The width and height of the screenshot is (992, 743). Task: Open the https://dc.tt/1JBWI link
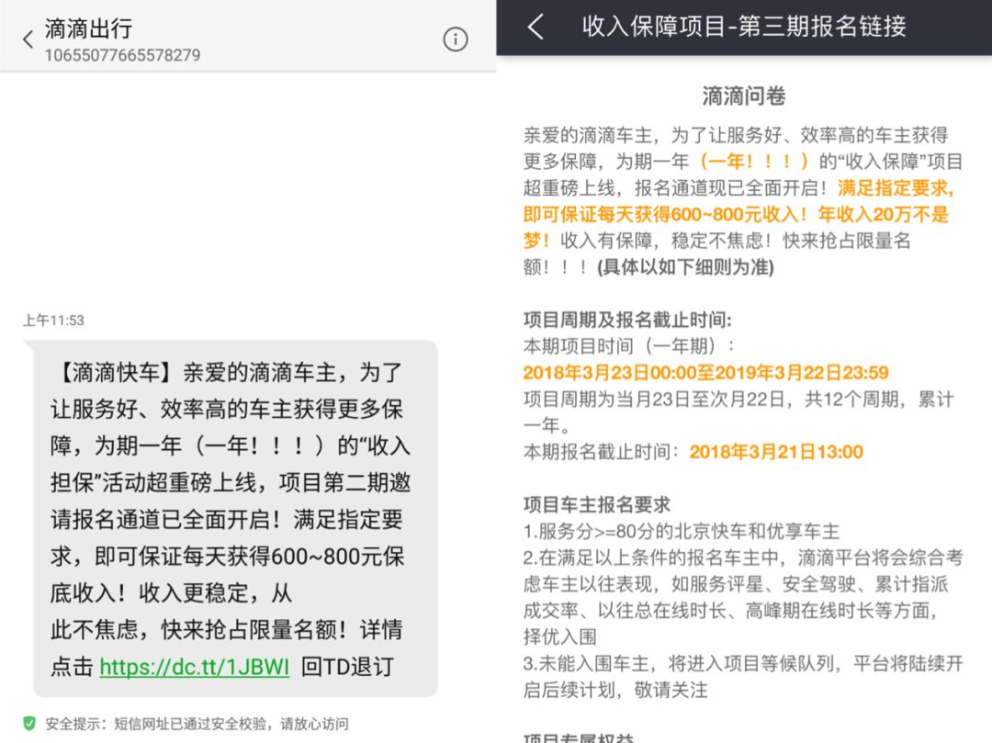coord(194,667)
